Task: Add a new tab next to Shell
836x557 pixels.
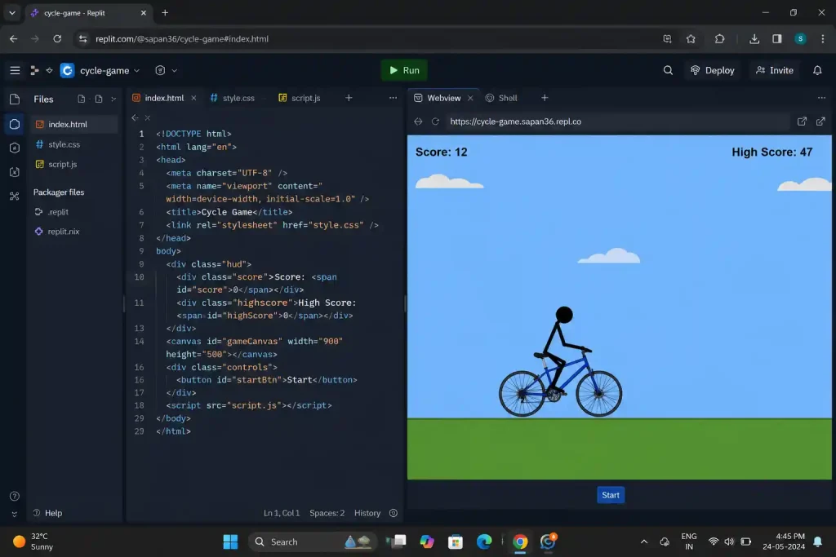Action: (x=545, y=98)
